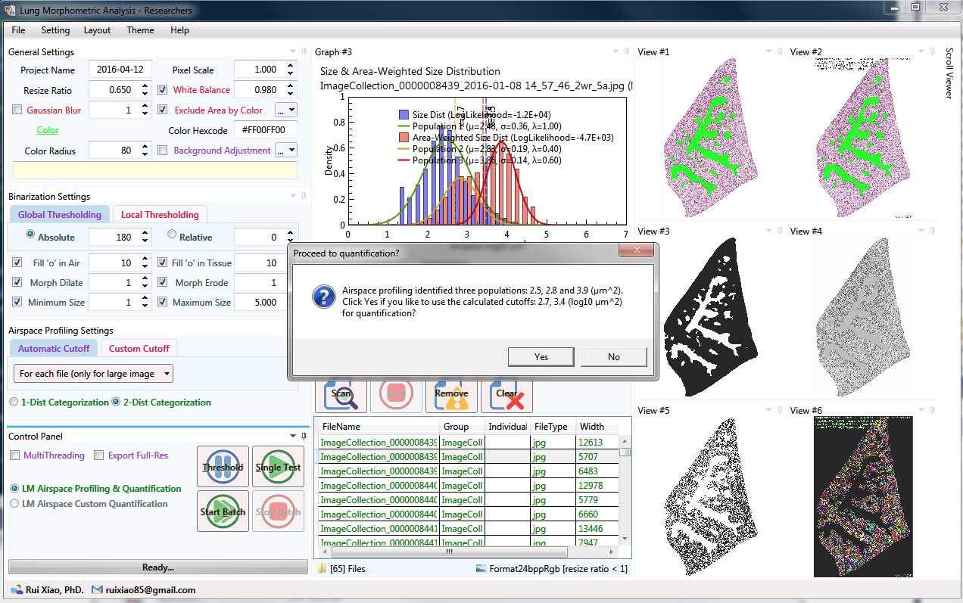Screen dimensions: 963x603
Task: Open the Theme menu
Action: click(140, 30)
